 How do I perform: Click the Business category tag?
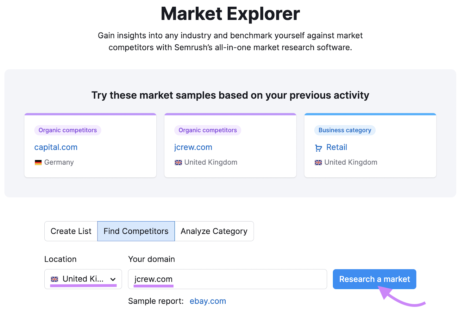click(345, 130)
